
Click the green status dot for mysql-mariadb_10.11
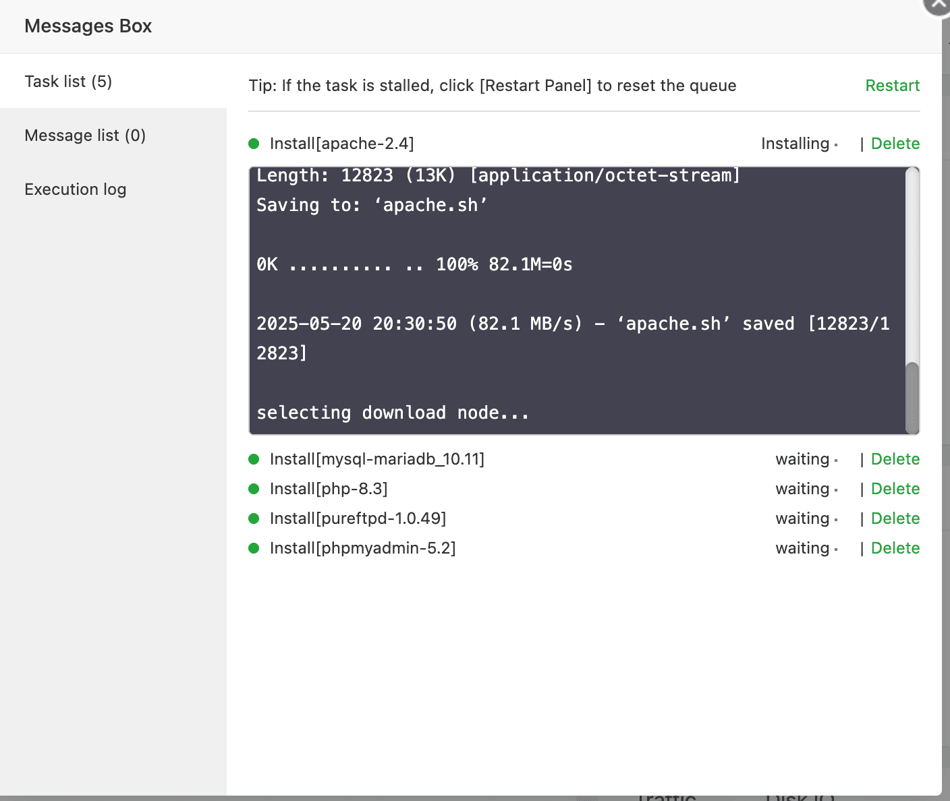point(254,459)
